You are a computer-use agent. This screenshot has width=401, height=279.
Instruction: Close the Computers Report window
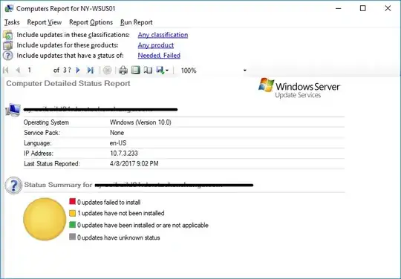(388, 8)
